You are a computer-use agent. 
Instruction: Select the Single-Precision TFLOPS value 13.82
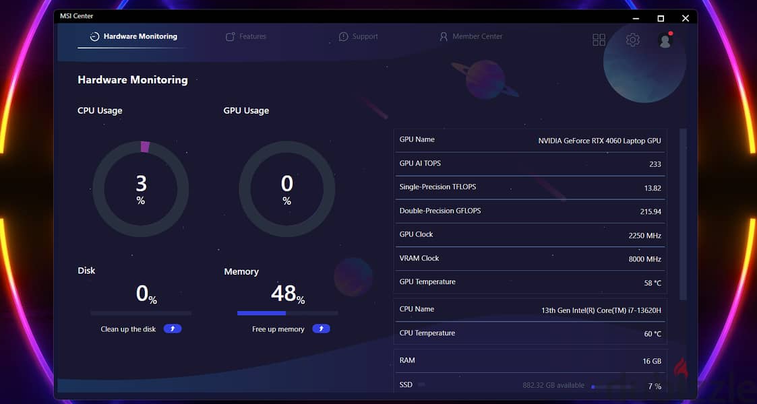click(x=653, y=188)
